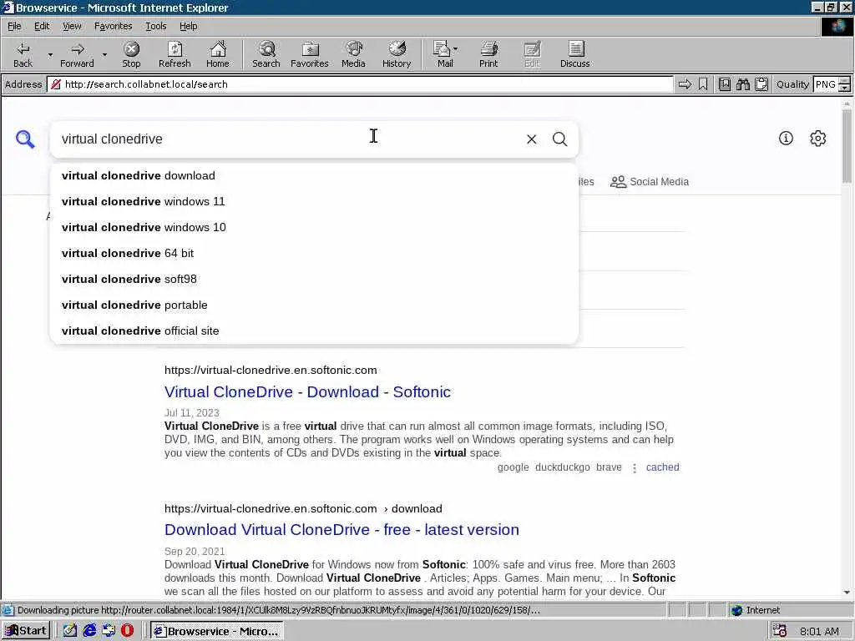Open 'Virtual CloneDrive - Download - Softonic' result
855x641 pixels.
pyautogui.click(x=307, y=392)
